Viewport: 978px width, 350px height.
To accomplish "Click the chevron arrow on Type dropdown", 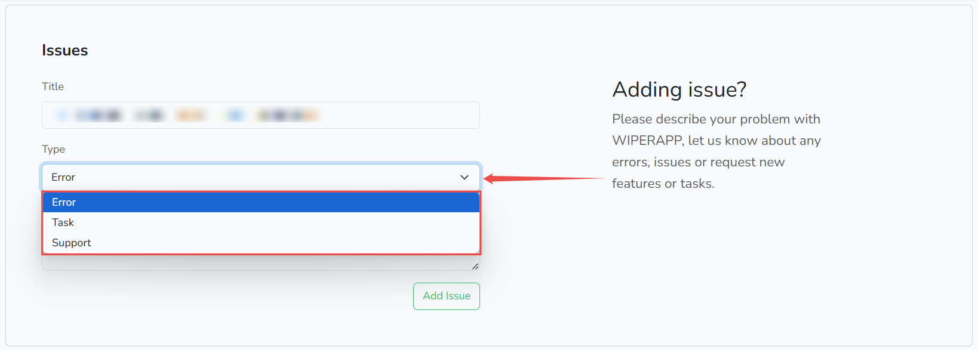I will [465, 177].
